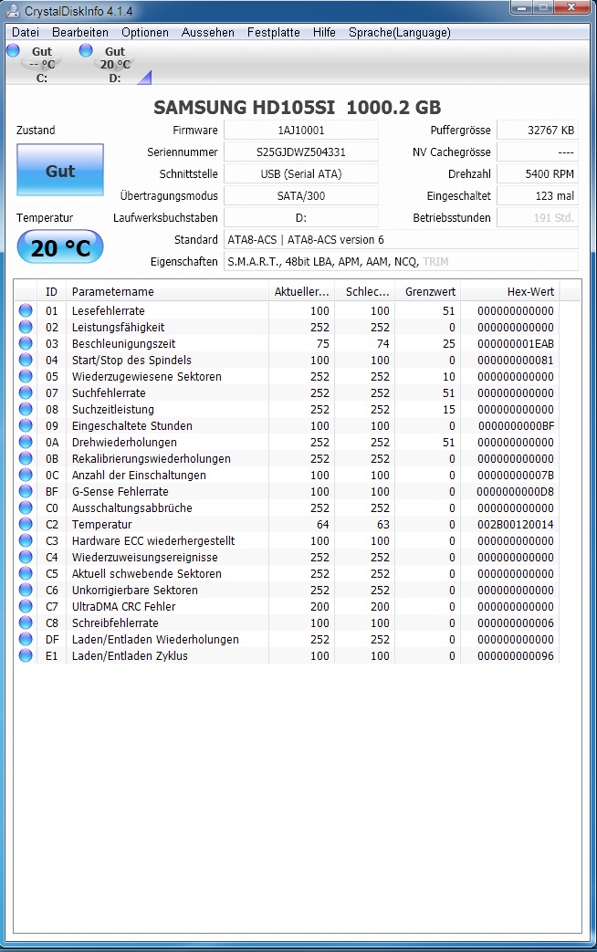Click status orb for Rekalibrierungswiederholungen row
The height and width of the screenshot is (952, 597).
click(26, 458)
